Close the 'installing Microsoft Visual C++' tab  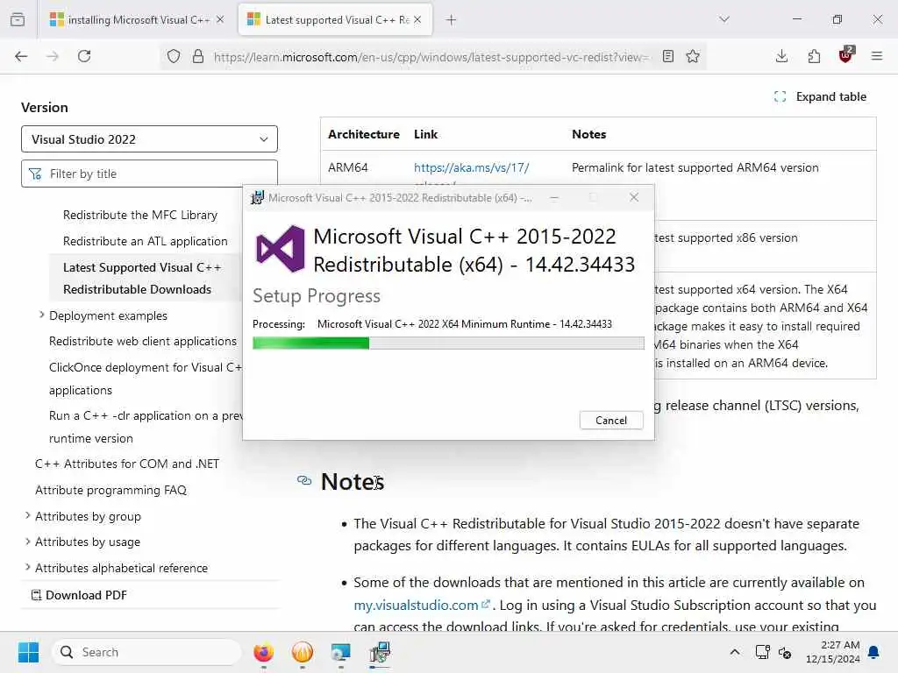[220, 19]
